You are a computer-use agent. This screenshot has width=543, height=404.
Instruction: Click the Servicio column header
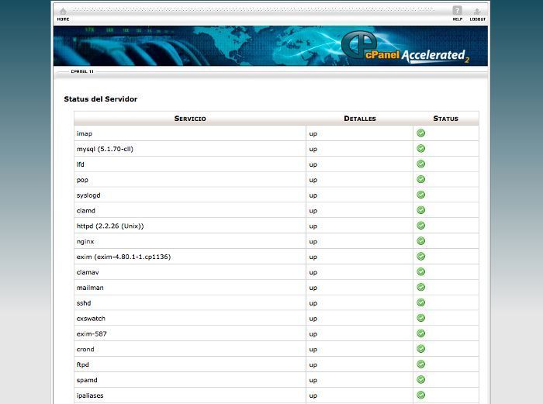190,119
